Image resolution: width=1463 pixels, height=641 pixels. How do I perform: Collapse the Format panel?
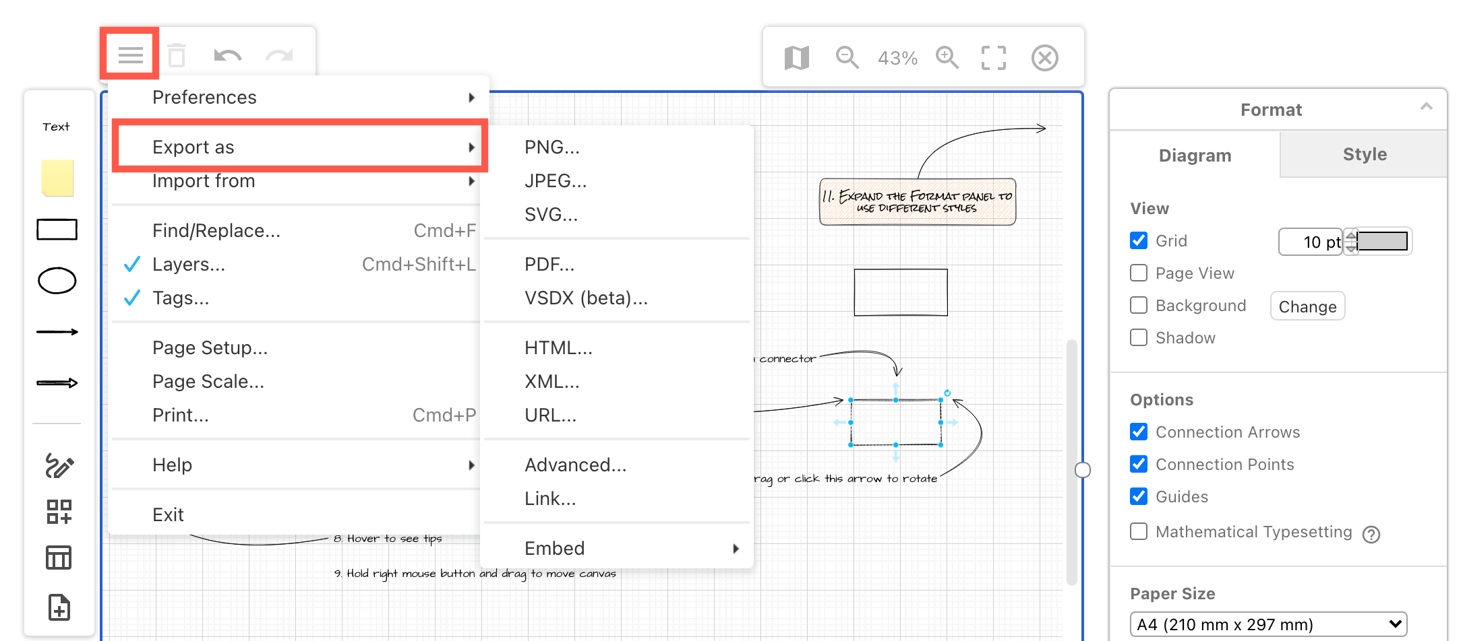coord(1427,106)
